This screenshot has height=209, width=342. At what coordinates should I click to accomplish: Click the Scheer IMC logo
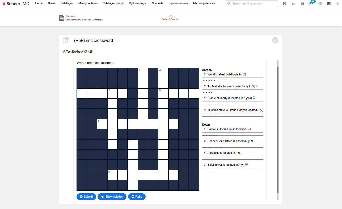(x=16, y=3)
